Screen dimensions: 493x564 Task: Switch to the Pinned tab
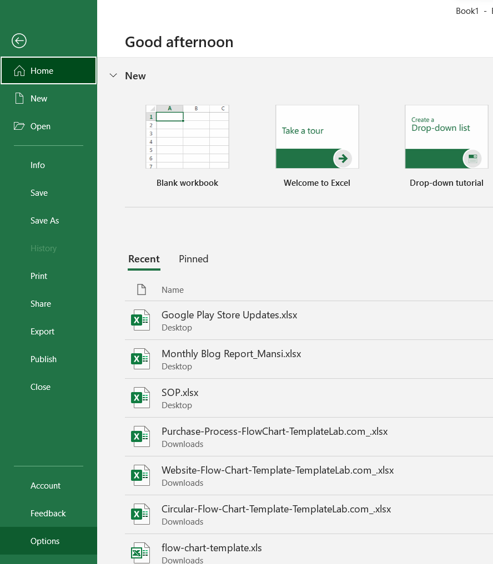[193, 259]
